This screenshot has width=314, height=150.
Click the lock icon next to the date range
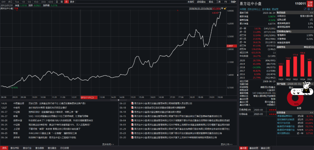click(225, 8)
